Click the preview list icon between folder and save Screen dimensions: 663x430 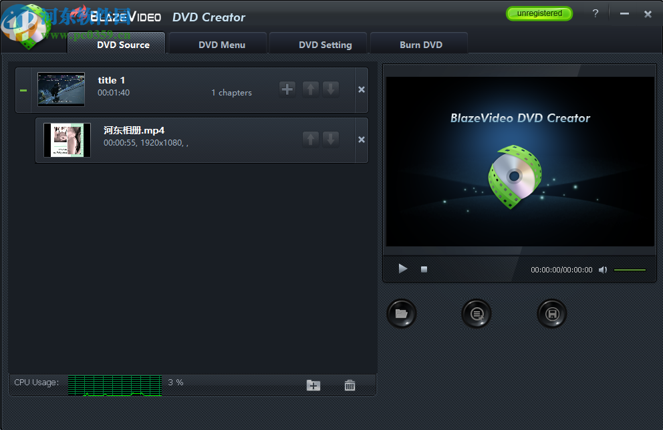(x=476, y=313)
